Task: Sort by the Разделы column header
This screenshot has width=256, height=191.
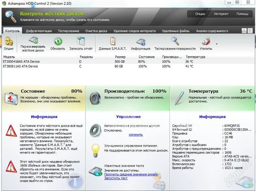Action: [96, 57]
